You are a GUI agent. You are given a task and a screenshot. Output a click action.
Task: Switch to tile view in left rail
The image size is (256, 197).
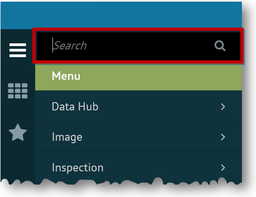pyautogui.click(x=18, y=91)
